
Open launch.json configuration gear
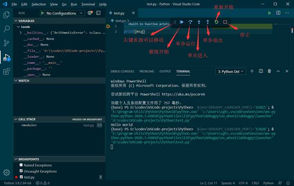pyautogui.click(x=90, y=13)
